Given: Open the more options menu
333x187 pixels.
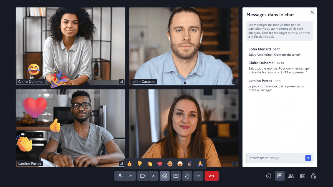Looking at the screenshot, I should (198, 176).
